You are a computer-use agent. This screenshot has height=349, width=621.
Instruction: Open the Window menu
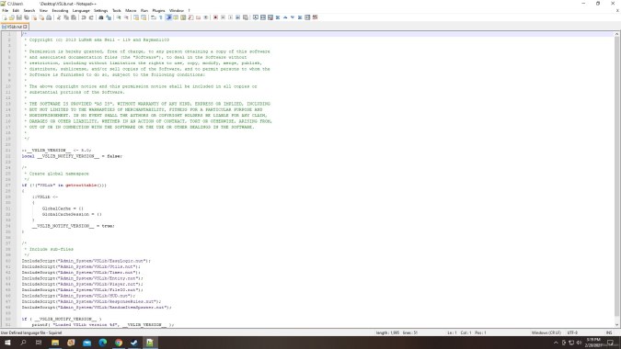pyautogui.click(x=177, y=11)
